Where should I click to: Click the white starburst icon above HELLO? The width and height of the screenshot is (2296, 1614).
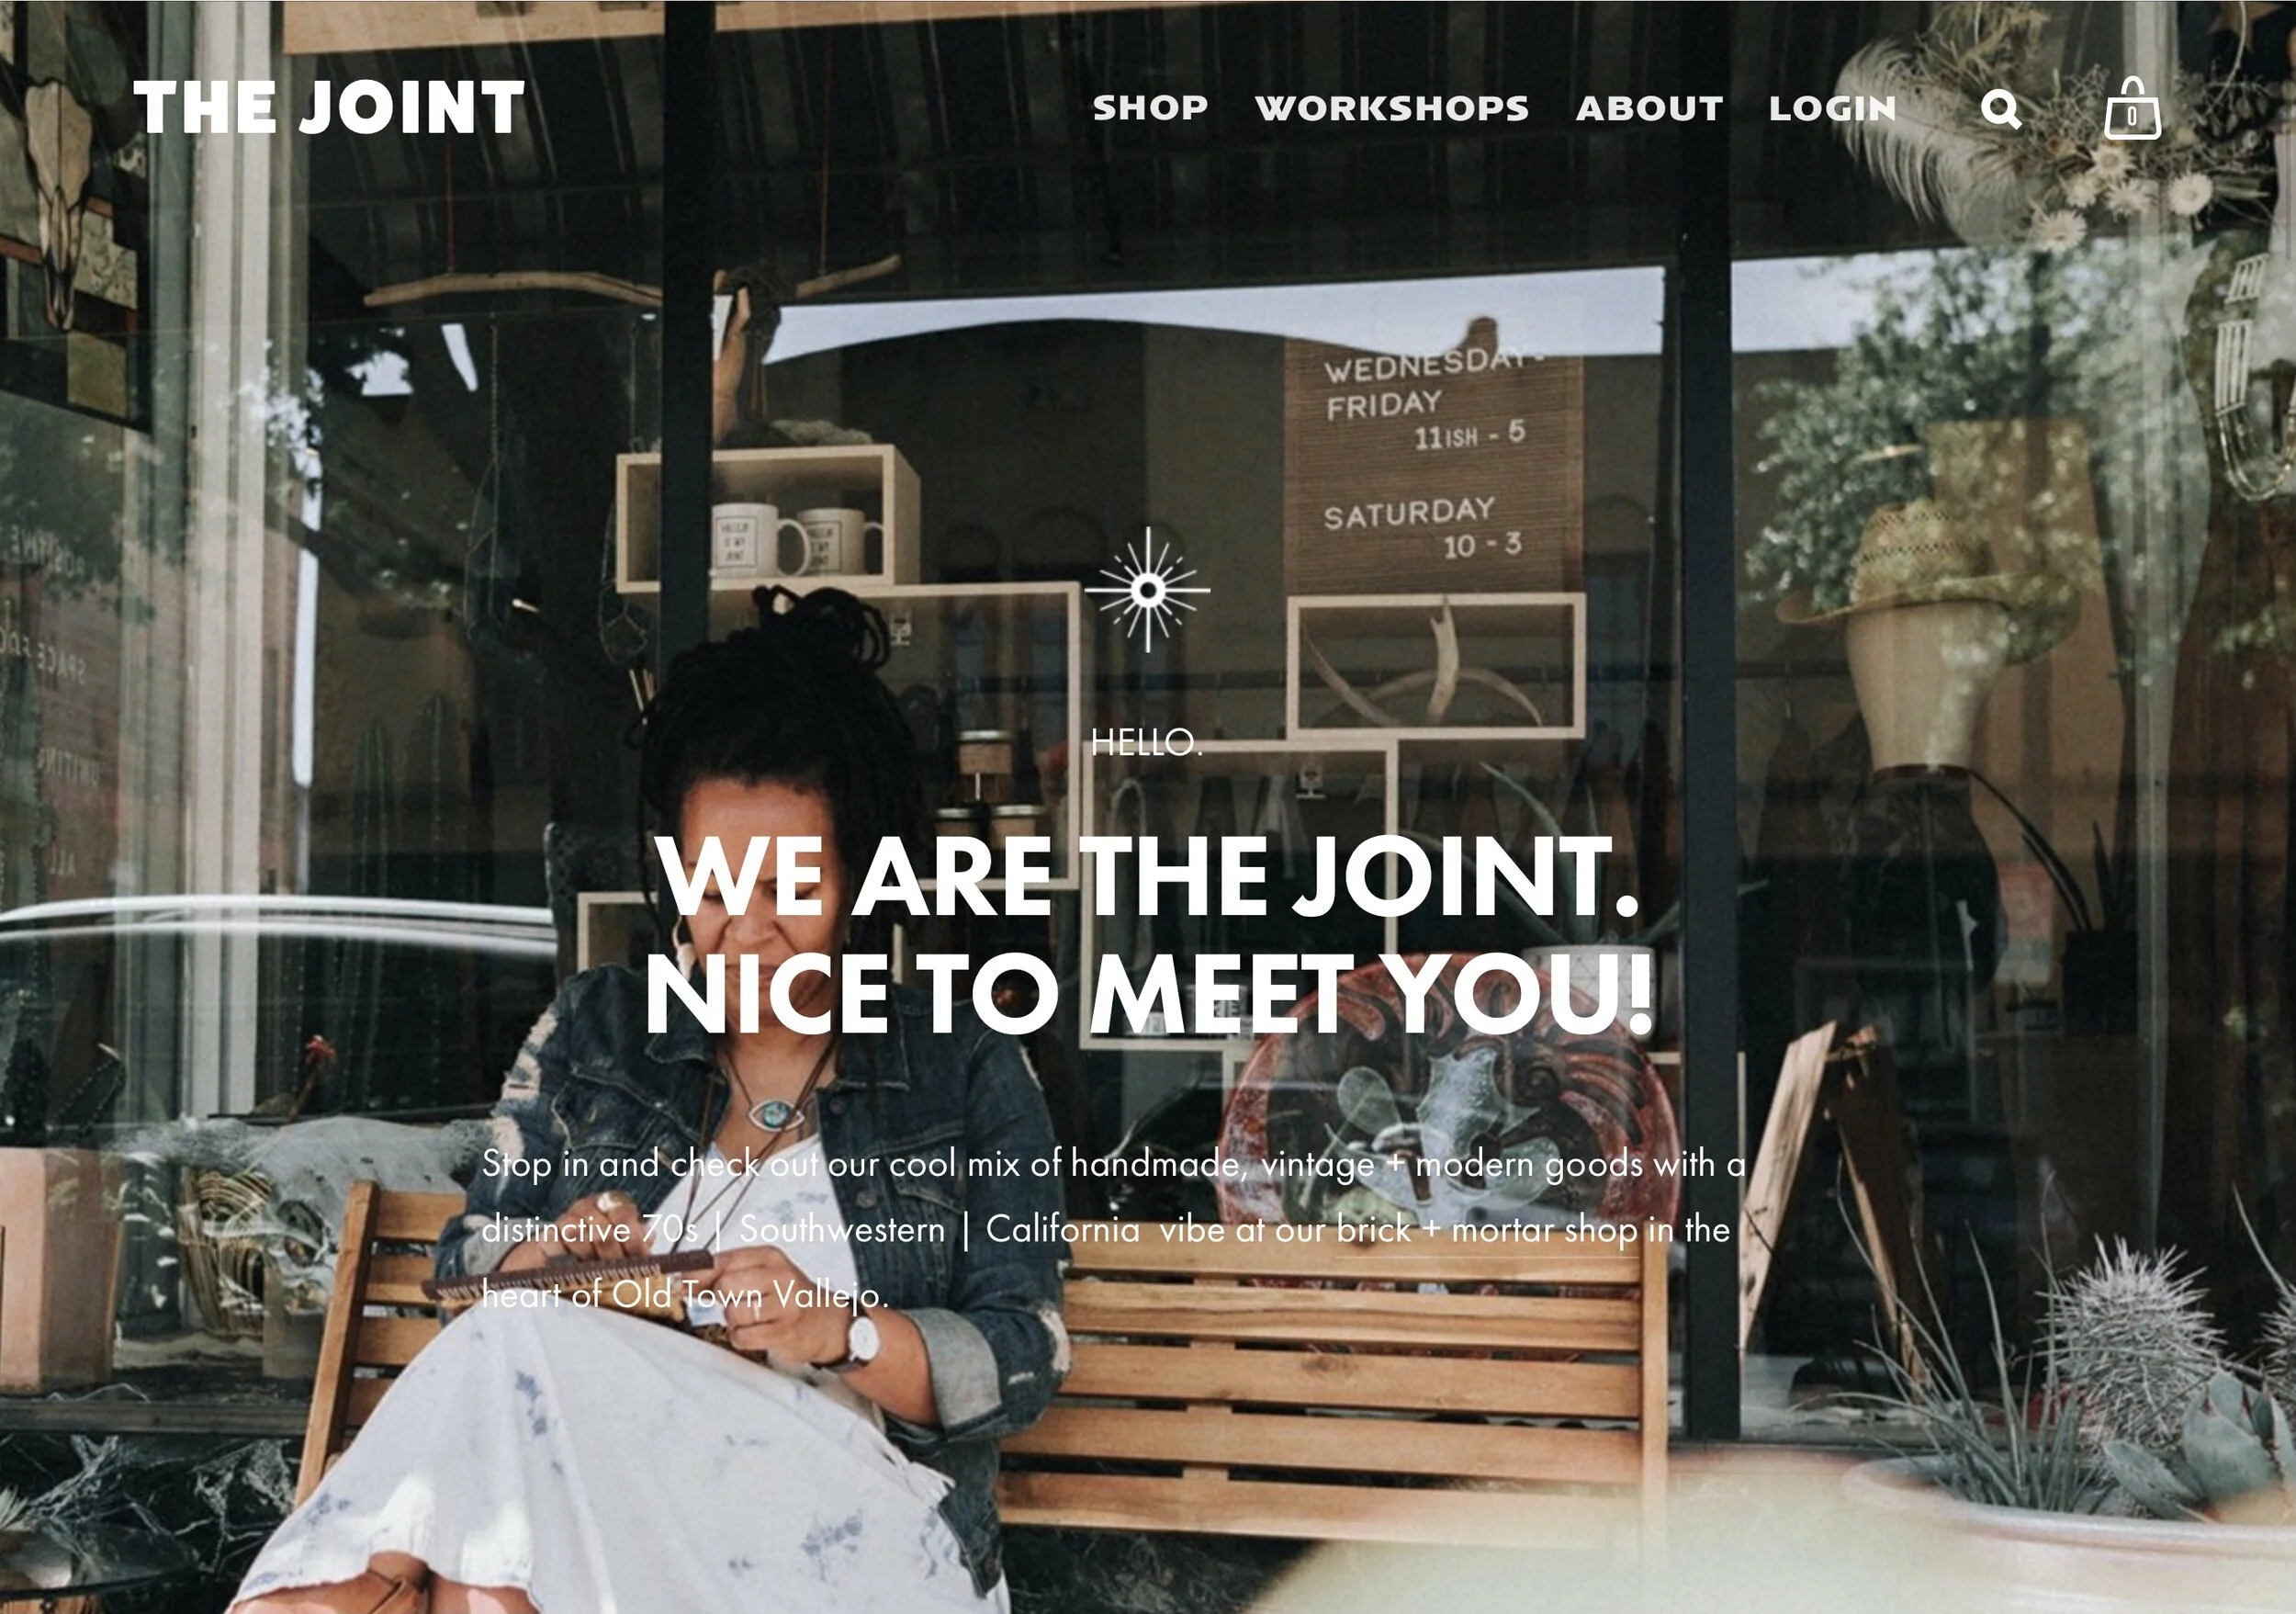(1147, 589)
